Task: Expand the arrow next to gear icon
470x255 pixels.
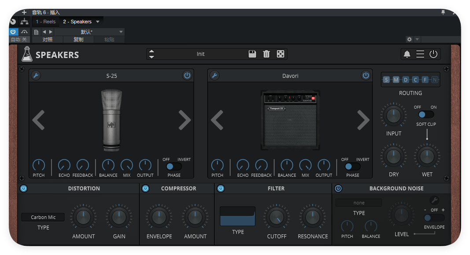Action: [x=417, y=39]
